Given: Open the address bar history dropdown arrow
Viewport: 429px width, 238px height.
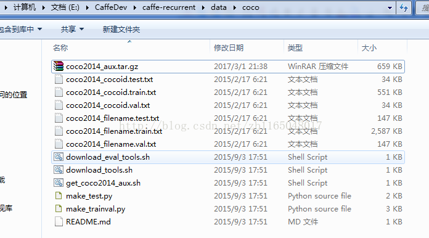Looking at the screenshot, I should pos(390,8).
